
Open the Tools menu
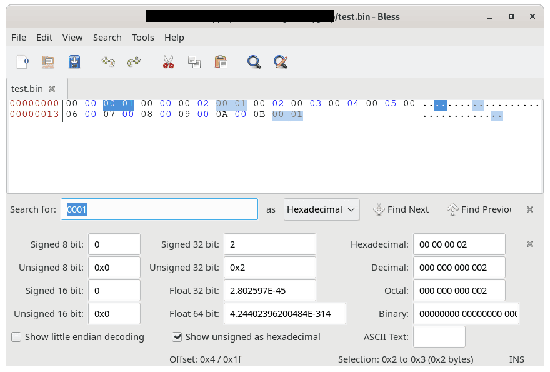point(142,38)
